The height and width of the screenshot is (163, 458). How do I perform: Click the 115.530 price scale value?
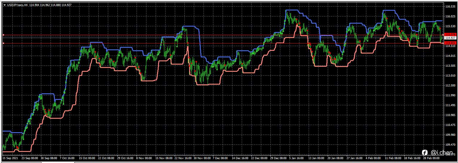click(x=450, y=26)
